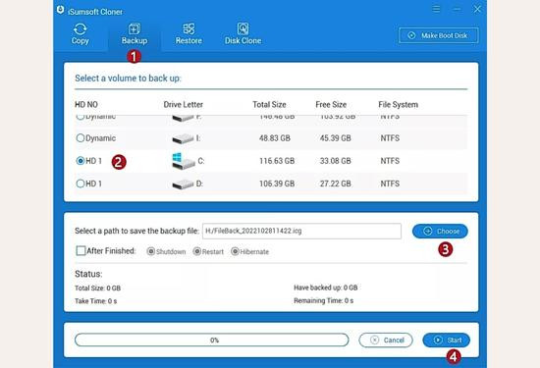Click the 33.08 GB free size cell
This screenshot has width=540, height=368.
[336, 161]
